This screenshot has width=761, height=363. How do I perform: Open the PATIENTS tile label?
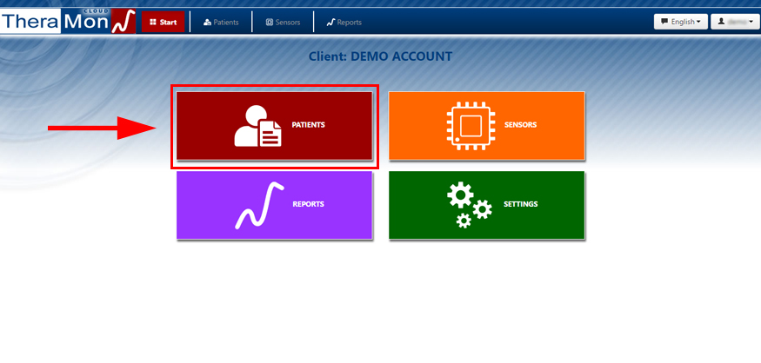click(x=308, y=125)
